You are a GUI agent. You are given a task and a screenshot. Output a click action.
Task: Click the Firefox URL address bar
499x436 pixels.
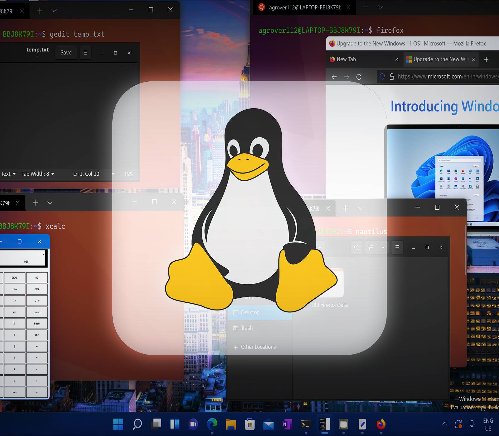446,77
